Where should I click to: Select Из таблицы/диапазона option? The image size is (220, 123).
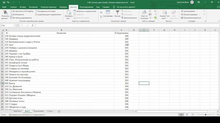pos(21,18)
